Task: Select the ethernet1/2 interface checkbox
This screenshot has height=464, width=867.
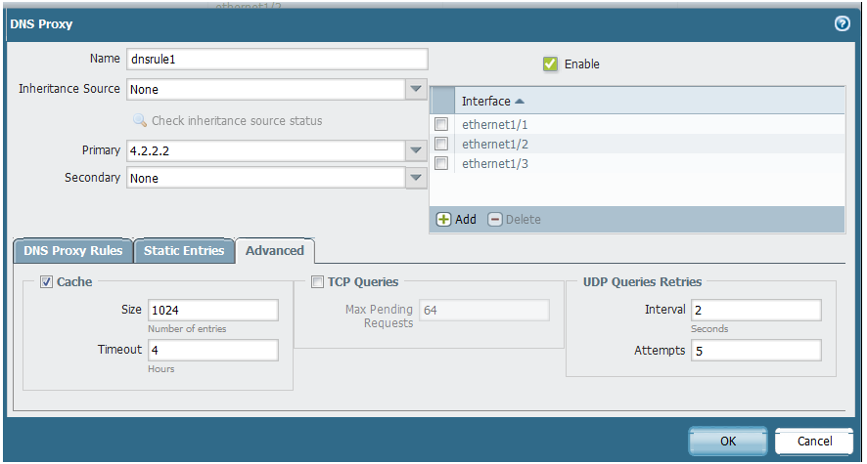Action: (441, 144)
